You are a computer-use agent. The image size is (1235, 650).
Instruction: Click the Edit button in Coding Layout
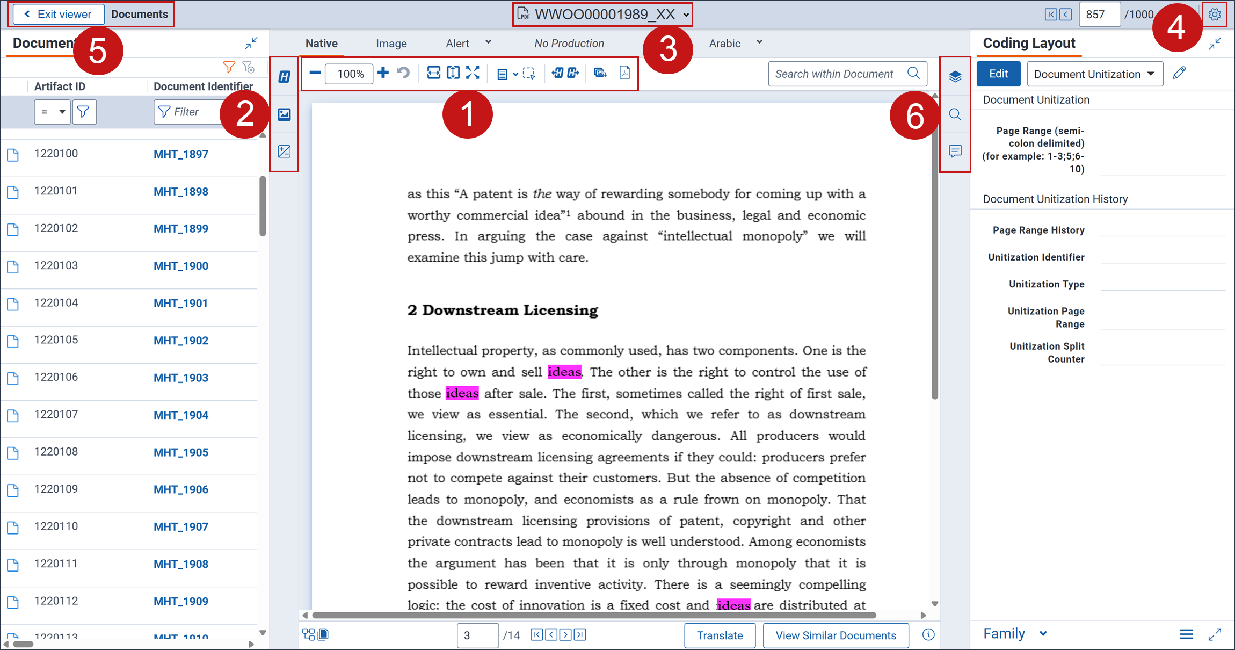(998, 74)
